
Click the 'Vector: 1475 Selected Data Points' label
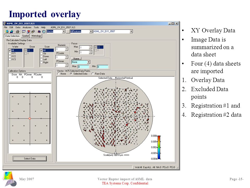[74, 71]
